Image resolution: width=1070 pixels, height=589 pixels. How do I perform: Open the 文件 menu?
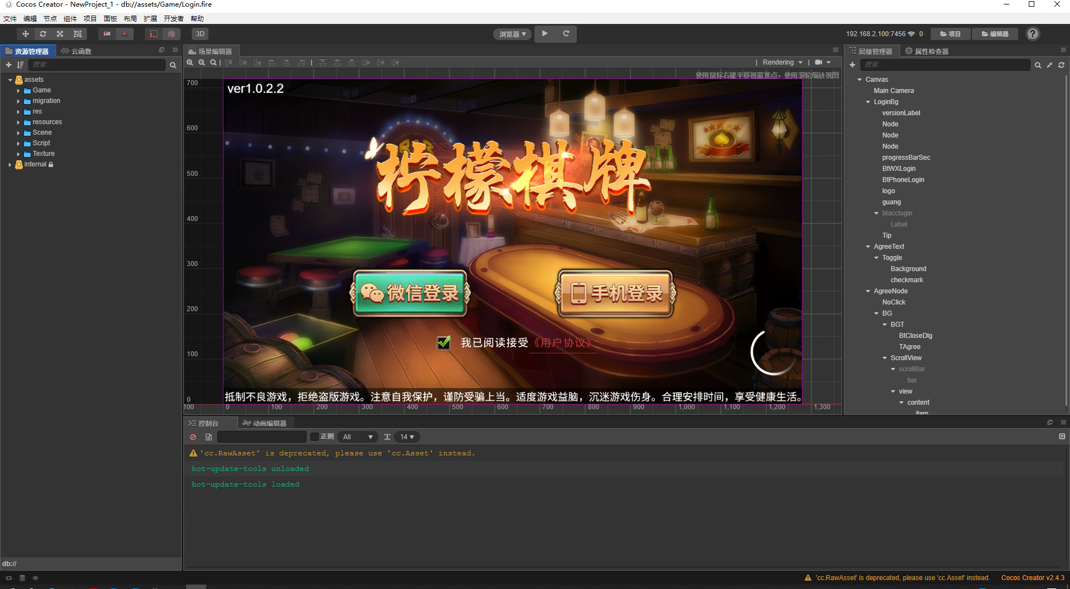coord(10,18)
